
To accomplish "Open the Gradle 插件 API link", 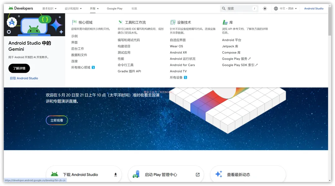I will tap(129, 71).
